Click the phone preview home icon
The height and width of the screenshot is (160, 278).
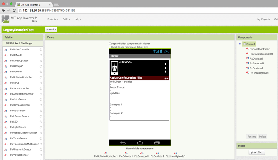(140, 143)
